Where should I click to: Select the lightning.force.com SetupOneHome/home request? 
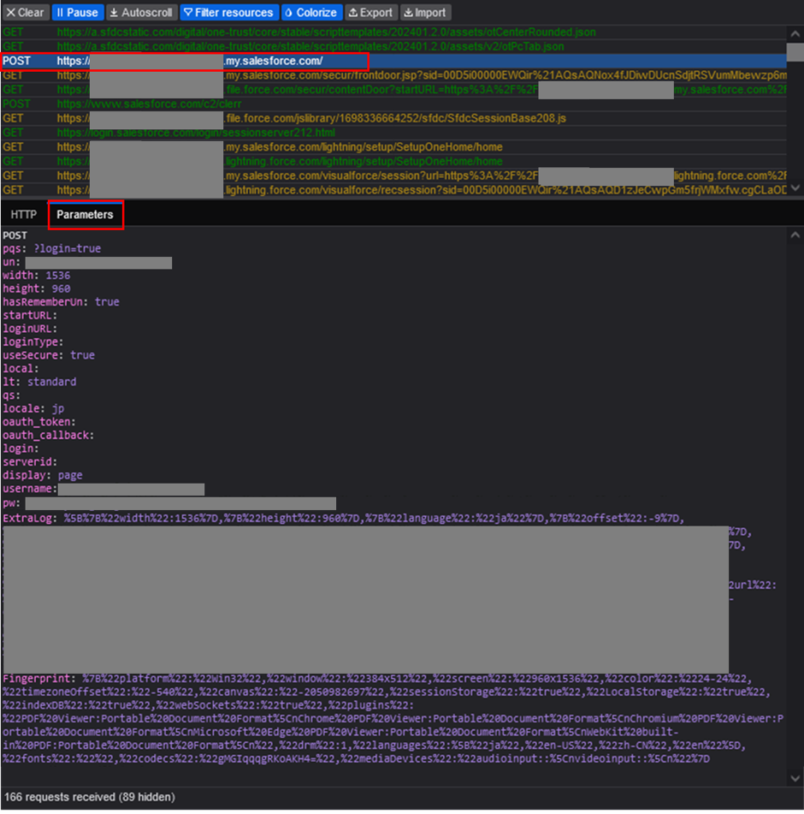click(394, 162)
